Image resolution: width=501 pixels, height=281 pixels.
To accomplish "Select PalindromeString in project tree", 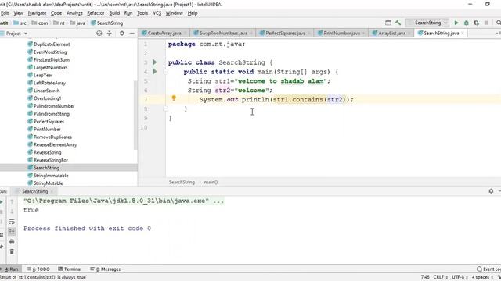I will pyautogui.click(x=52, y=114).
